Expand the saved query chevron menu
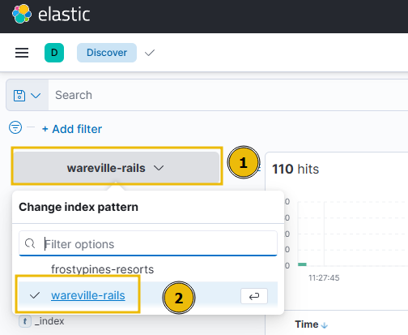Screen dimensions: 408x335 pos(36,96)
